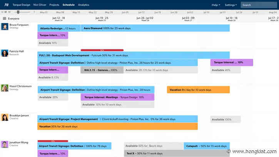The image size is (279, 157).
Task: Open Bruce's Atlanta Redesign assignment
Action: point(59,28)
